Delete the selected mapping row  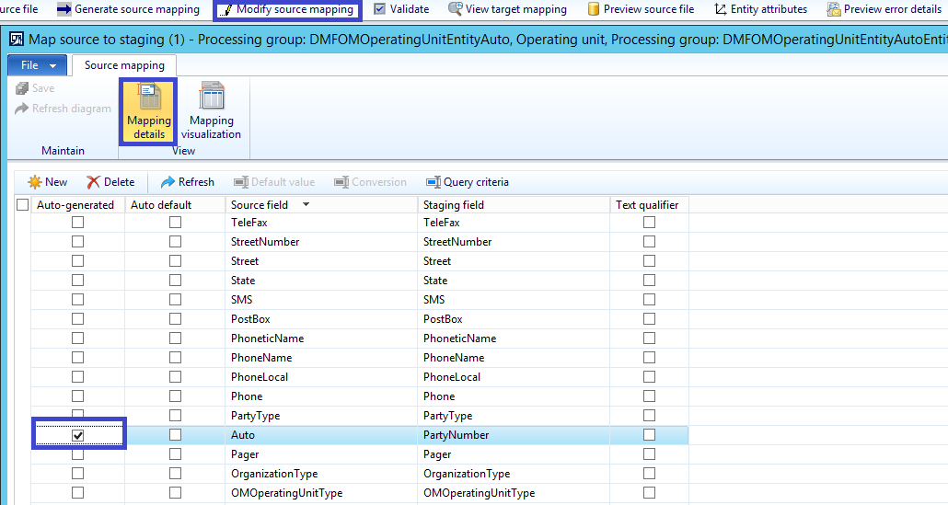[x=110, y=182]
